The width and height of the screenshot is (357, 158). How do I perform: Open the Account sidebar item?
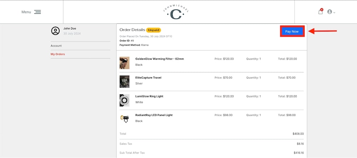tap(56, 46)
